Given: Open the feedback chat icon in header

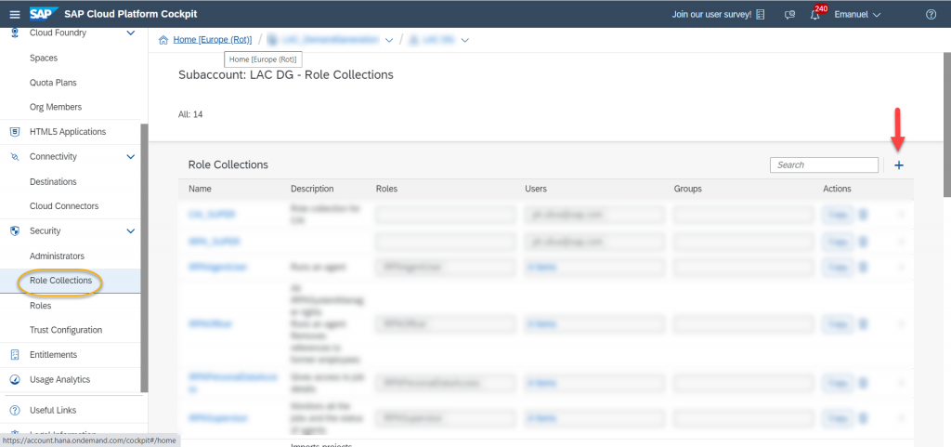Looking at the screenshot, I should (789, 15).
